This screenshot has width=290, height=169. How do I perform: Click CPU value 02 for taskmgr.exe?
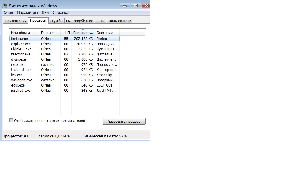[66, 54]
